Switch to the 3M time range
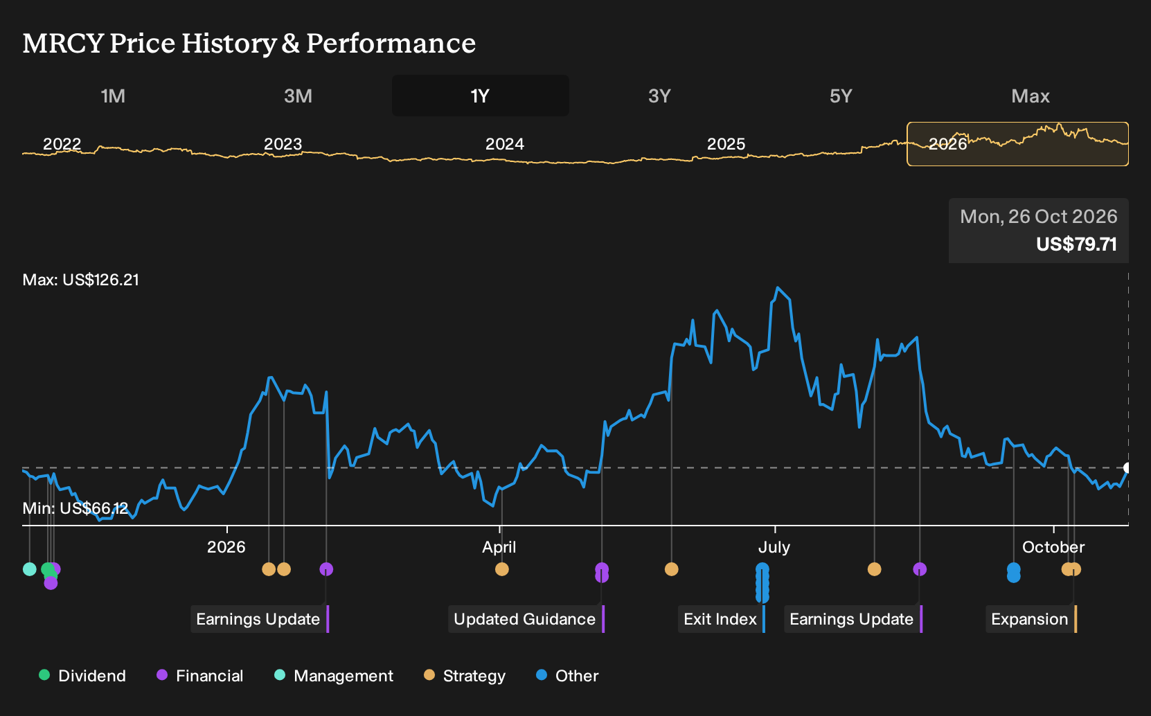Image resolution: width=1151 pixels, height=716 pixels. 298,96
